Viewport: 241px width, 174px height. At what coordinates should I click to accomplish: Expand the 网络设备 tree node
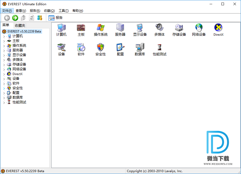tap(4, 70)
